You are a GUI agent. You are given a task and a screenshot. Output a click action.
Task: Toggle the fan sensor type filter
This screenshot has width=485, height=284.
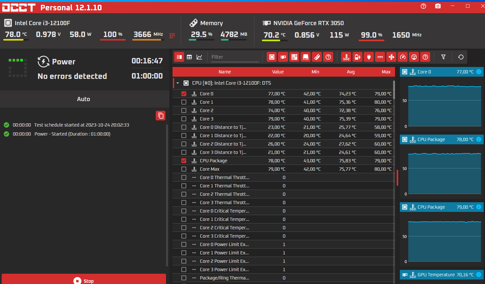391,57
